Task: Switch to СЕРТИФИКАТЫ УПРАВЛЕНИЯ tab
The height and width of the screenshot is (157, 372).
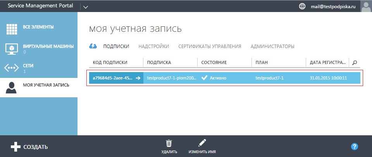Action: point(210,47)
